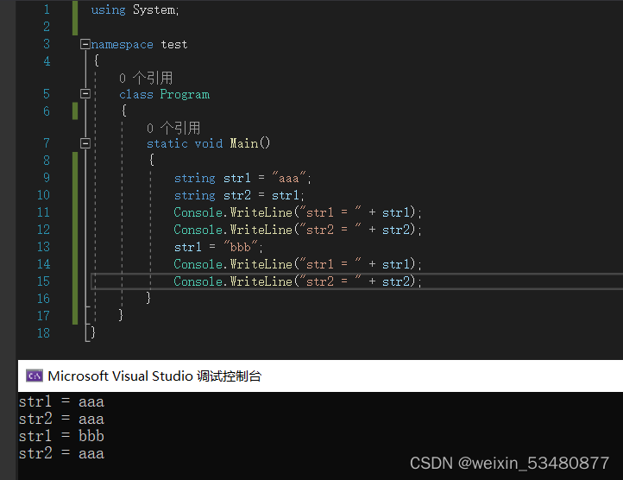Click 'namespace' keyword on line 3
The image size is (623, 480).
[x=122, y=45]
